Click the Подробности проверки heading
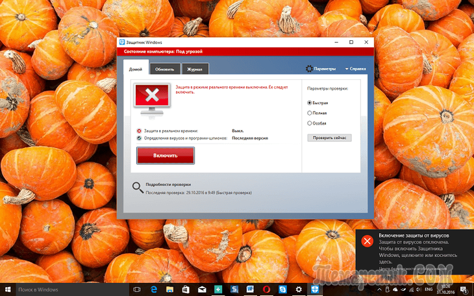Screen dimensions: 474x296 168,184
